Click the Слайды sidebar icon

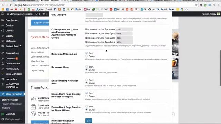pos(3,25)
